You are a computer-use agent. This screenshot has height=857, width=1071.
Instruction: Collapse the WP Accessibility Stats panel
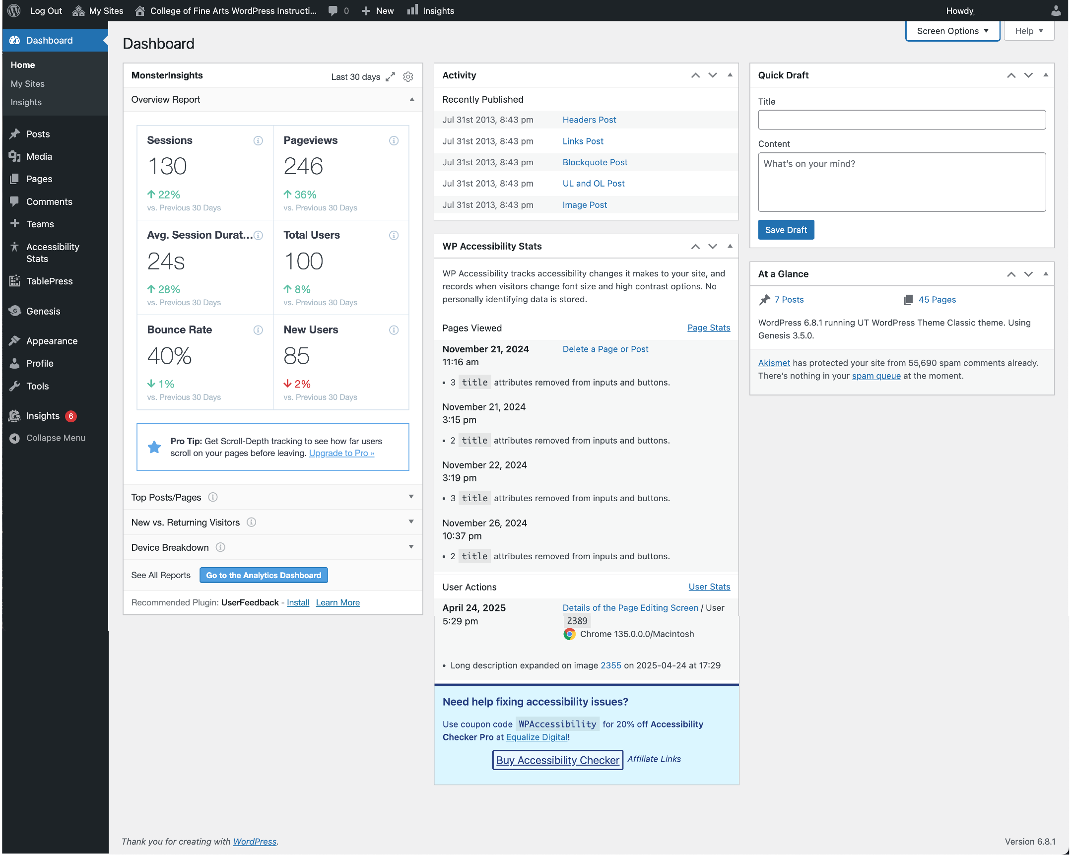(x=729, y=246)
